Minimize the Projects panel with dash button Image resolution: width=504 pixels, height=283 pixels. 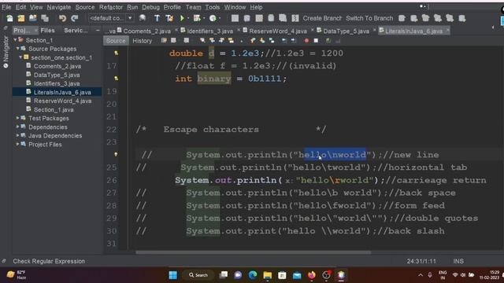(x=98, y=30)
